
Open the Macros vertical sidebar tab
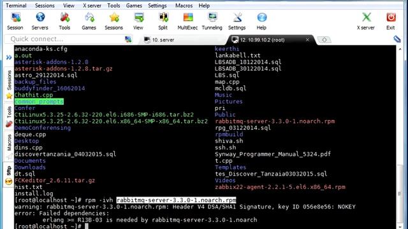click(x=9, y=146)
